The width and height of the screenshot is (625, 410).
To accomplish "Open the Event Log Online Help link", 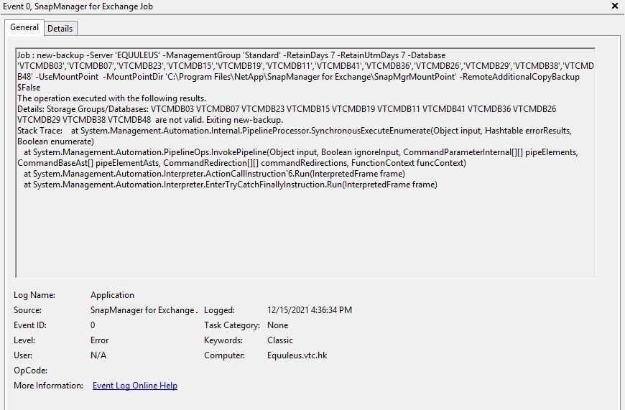I will pyautogui.click(x=135, y=386).
